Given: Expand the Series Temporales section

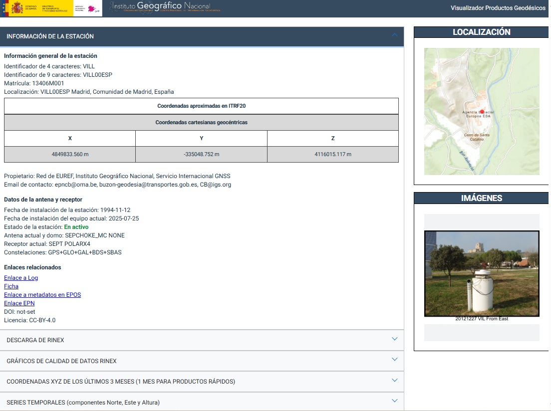Looking at the screenshot, I should (x=202, y=402).
